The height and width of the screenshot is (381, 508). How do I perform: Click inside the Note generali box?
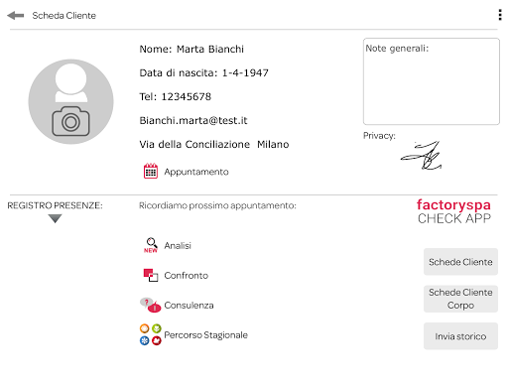(432, 81)
